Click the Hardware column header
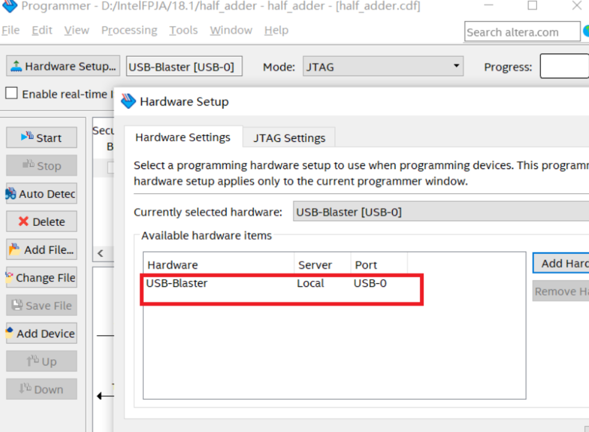The height and width of the screenshot is (432, 589). tap(219, 265)
